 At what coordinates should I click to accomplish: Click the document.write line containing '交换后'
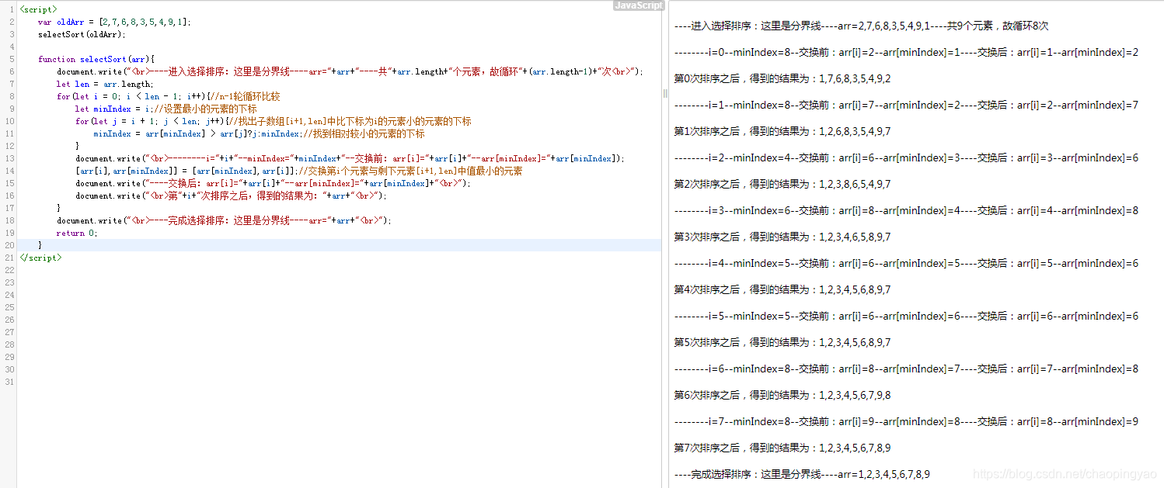(x=274, y=183)
